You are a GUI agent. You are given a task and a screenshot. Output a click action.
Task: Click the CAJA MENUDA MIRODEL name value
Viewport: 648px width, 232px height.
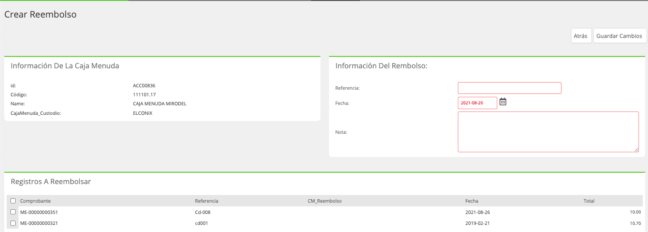point(160,103)
